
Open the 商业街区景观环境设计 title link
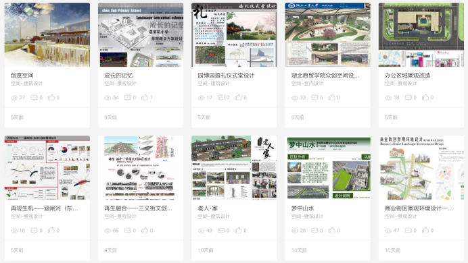[x=419, y=208]
